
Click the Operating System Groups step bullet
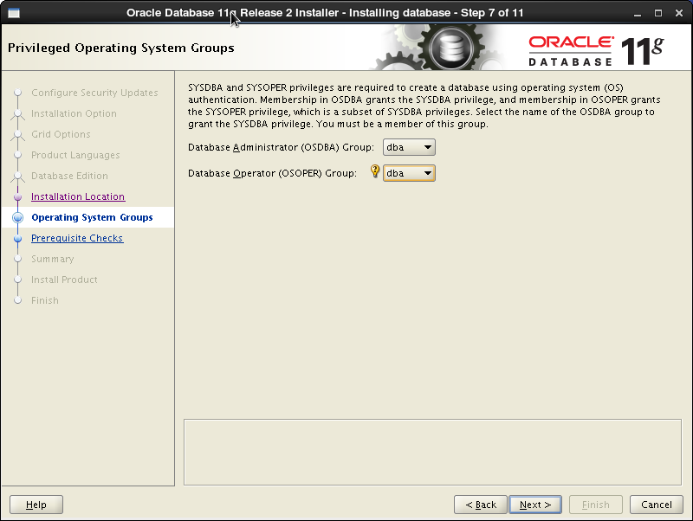(x=17, y=217)
